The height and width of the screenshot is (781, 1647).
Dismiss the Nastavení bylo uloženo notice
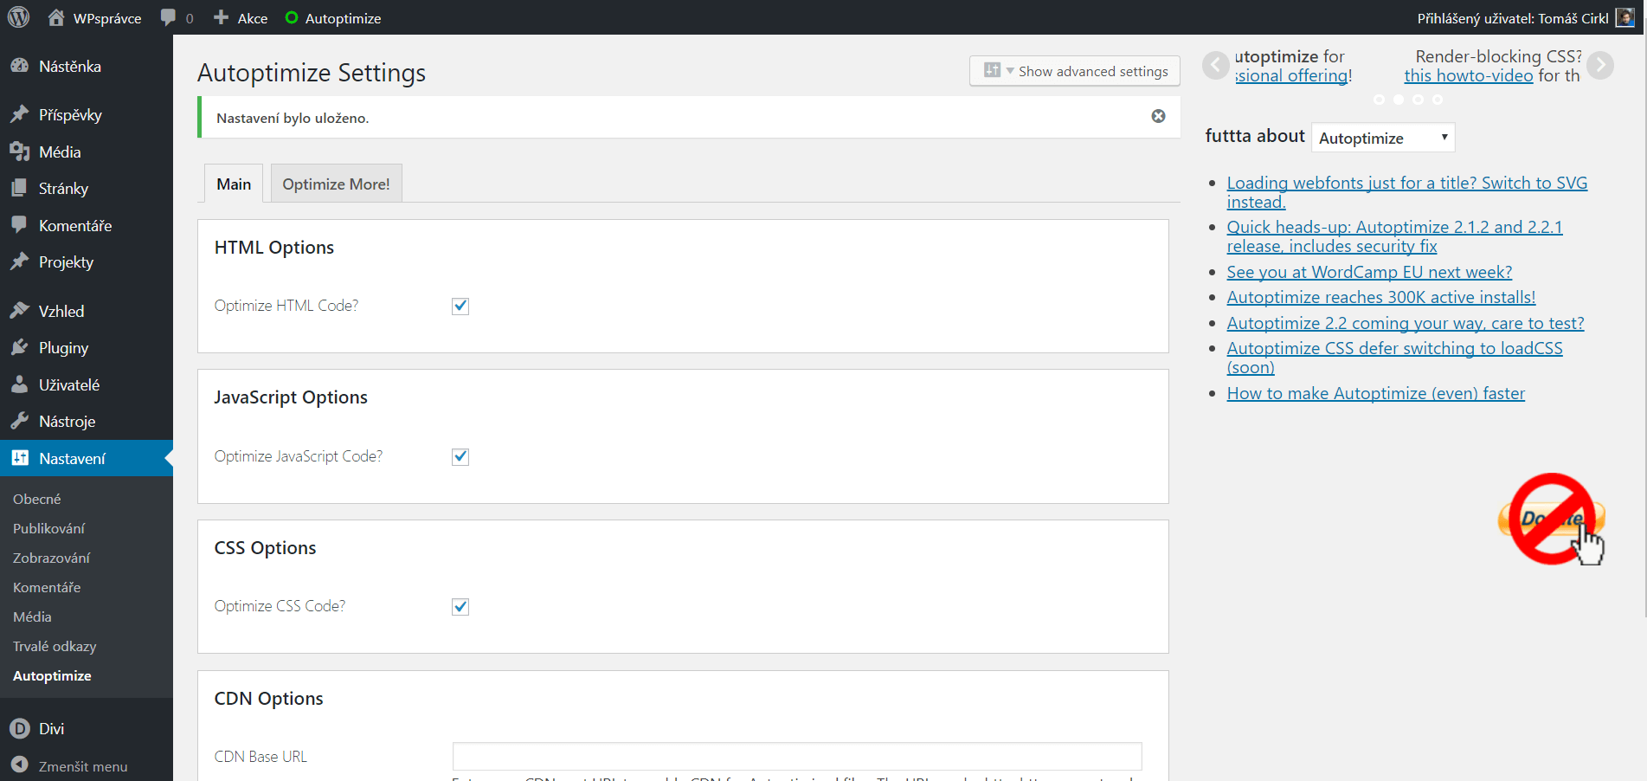click(x=1158, y=116)
